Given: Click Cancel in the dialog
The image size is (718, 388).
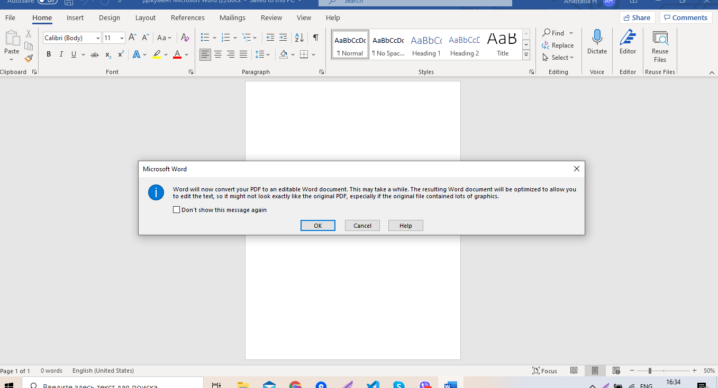Looking at the screenshot, I should click(x=362, y=225).
